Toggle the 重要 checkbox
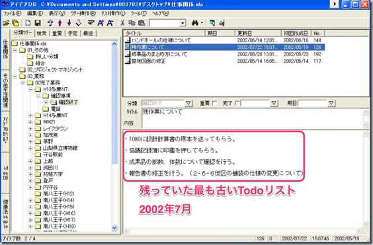The height and width of the screenshot is (245, 373). coord(214,103)
